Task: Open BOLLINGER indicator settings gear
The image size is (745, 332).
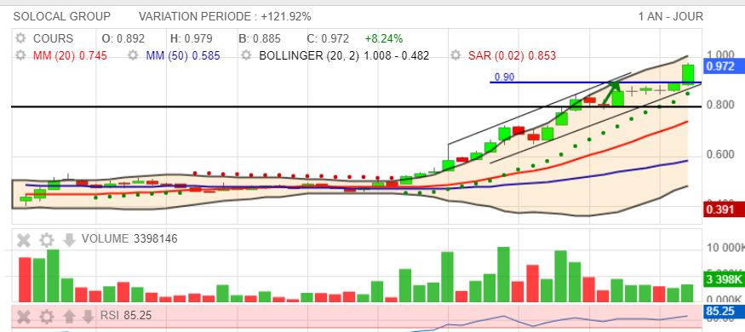Action: click(x=246, y=55)
